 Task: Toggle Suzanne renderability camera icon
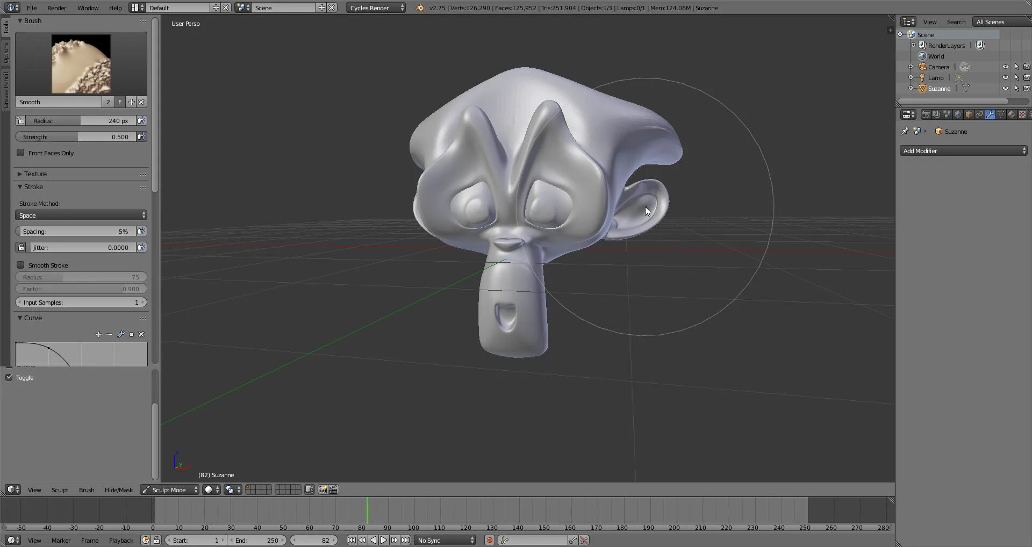point(1027,88)
